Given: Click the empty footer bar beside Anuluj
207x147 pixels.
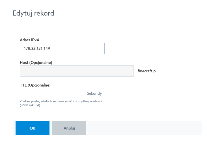Looking at the screenshot, I should pos(144,128).
